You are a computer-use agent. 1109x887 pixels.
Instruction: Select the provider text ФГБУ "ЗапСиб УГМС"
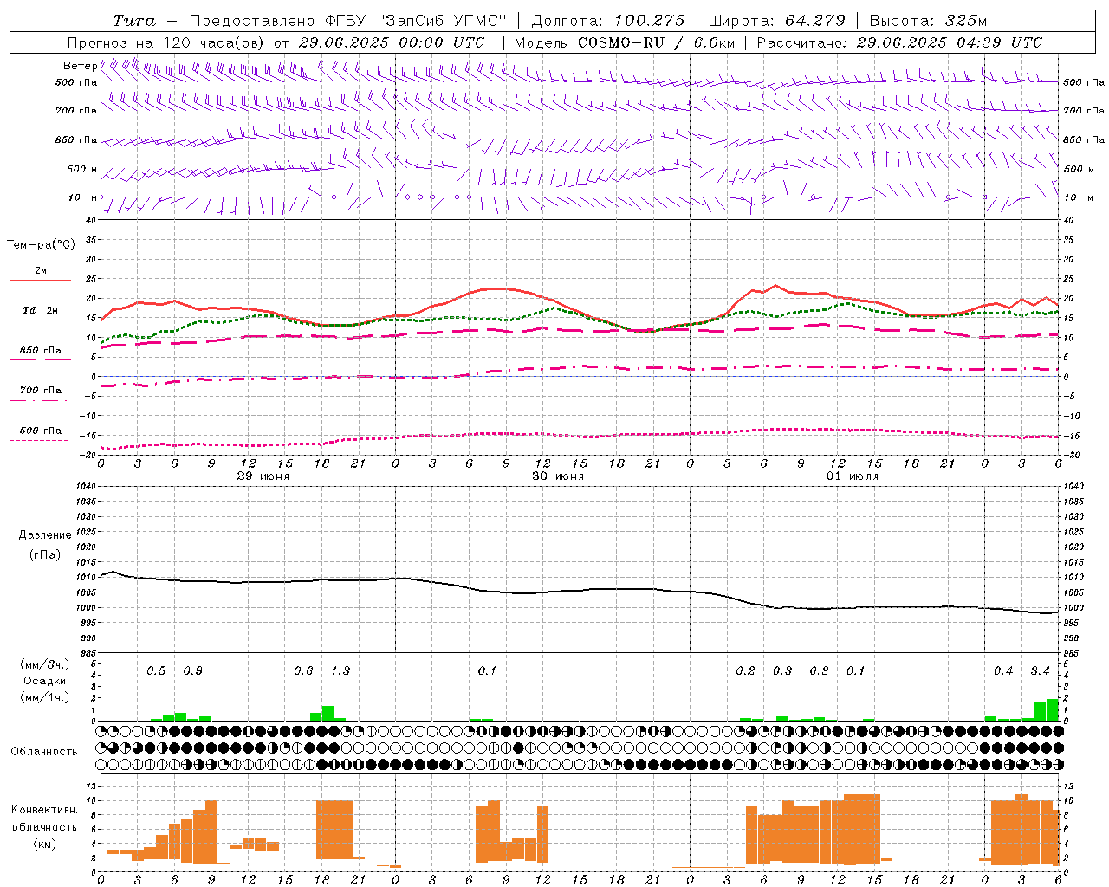coord(415,21)
